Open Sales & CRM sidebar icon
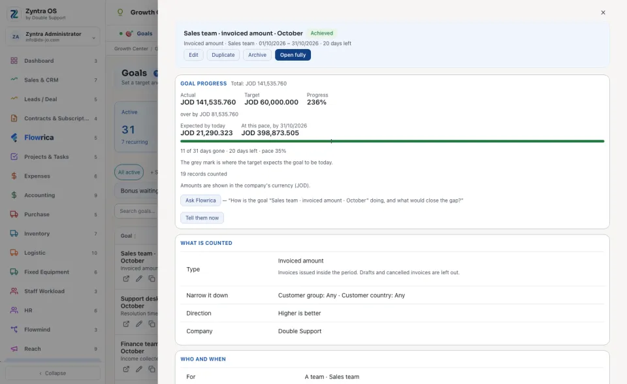 (x=14, y=80)
